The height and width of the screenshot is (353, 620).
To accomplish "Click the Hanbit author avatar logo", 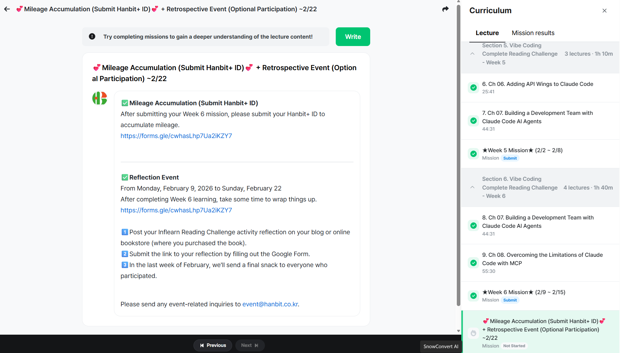I will 99,98.
